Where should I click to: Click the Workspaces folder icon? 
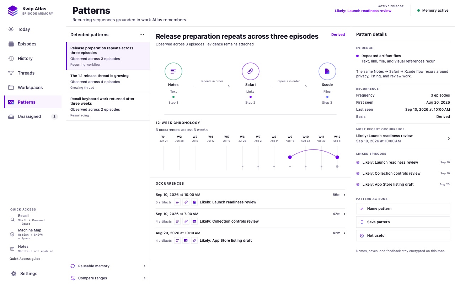coord(11,88)
